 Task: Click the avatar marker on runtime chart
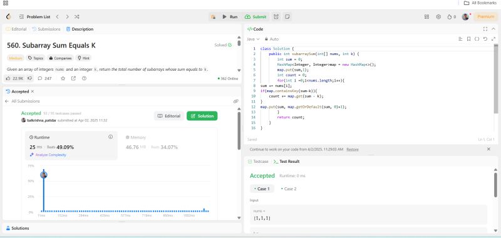[x=44, y=175]
